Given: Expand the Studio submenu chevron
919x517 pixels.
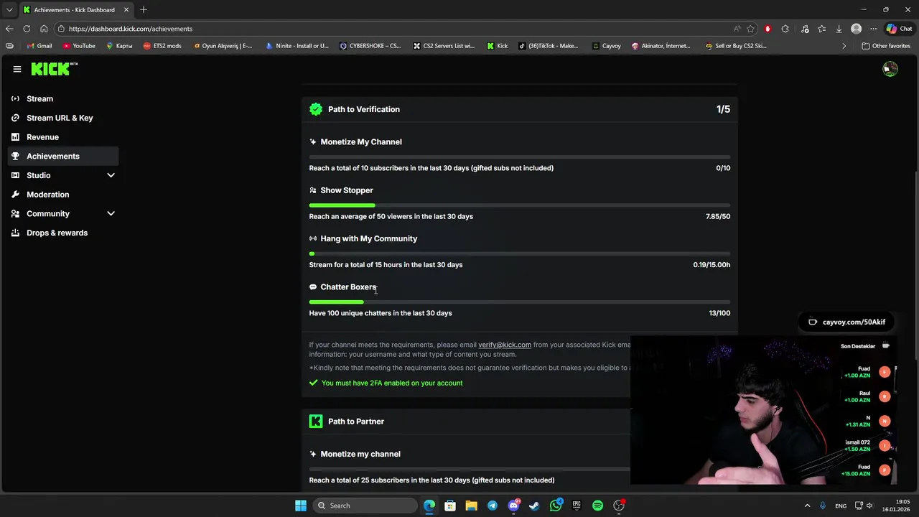Looking at the screenshot, I should coord(111,175).
